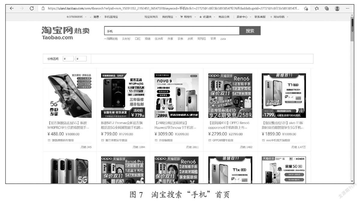Screen dimensions: 360x202
Task: Open the vivo T1 5G ¥1799 product image
Action: click(x=284, y=95)
